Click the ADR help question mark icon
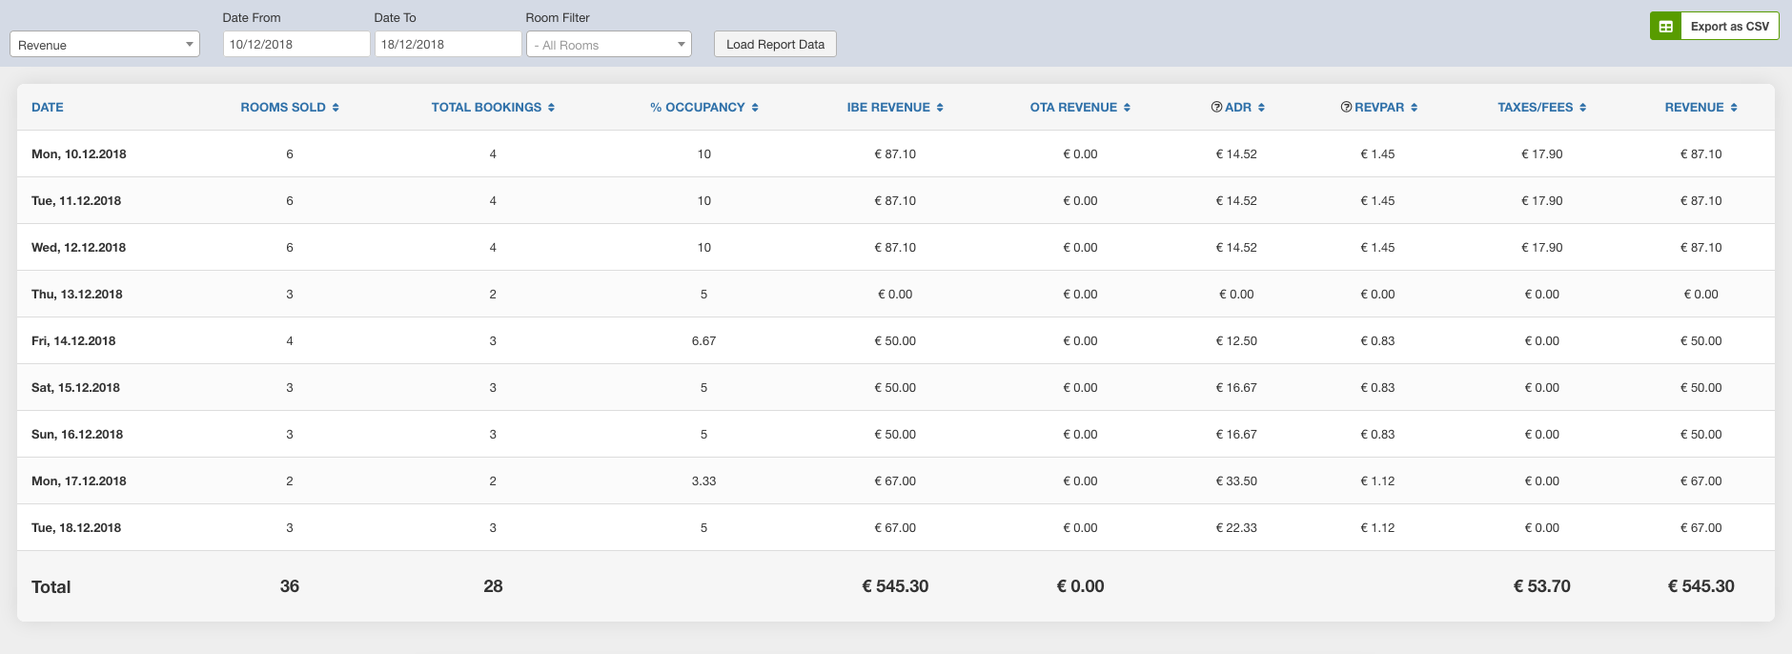Screen dimensions: 1792x654 coord(1216,108)
